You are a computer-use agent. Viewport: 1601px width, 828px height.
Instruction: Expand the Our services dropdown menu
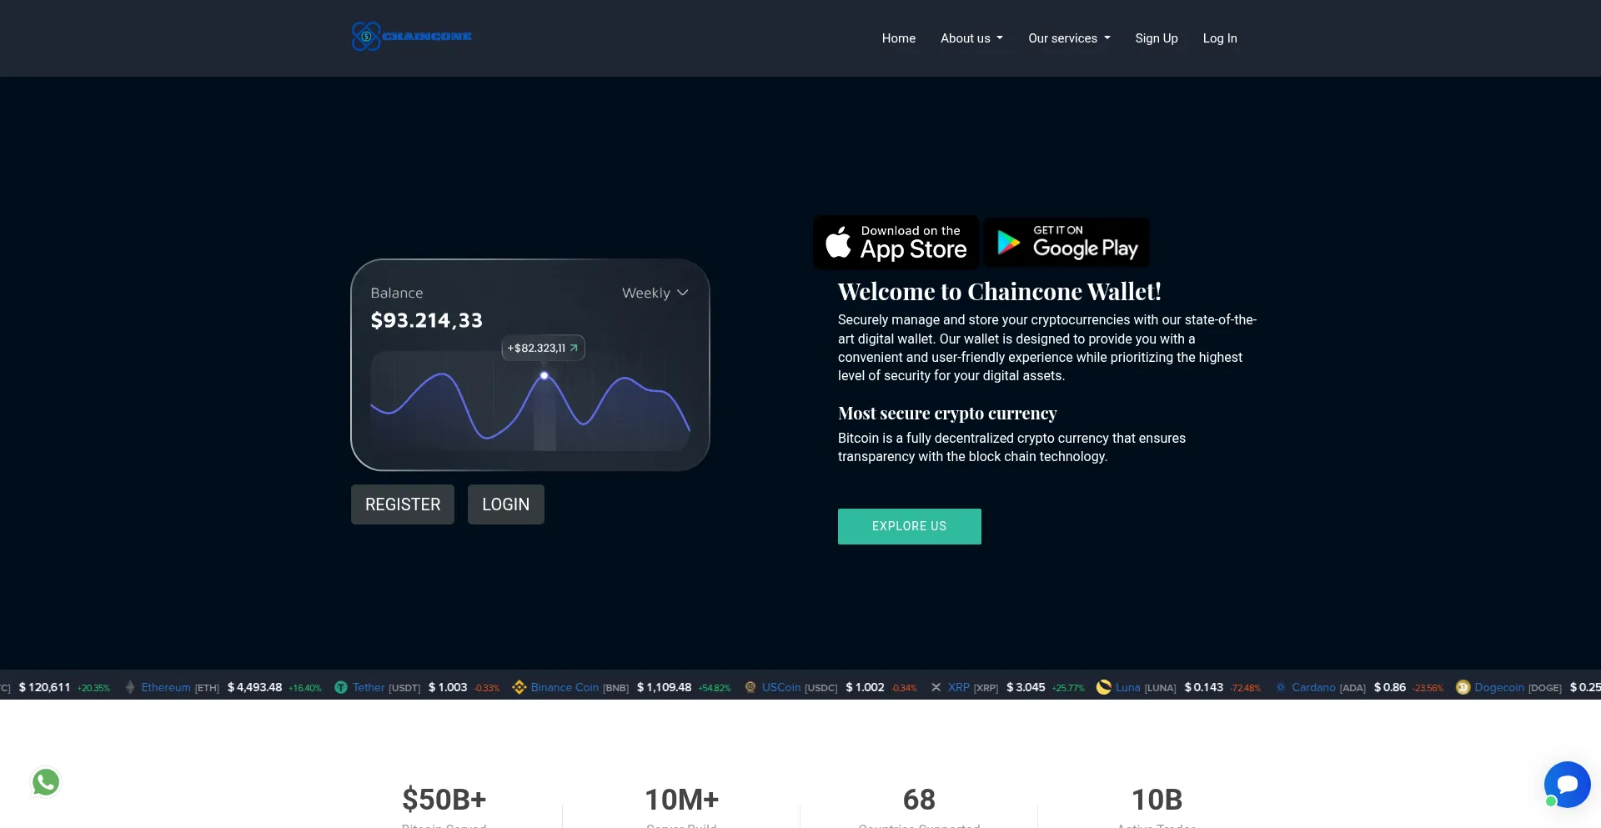coord(1069,38)
